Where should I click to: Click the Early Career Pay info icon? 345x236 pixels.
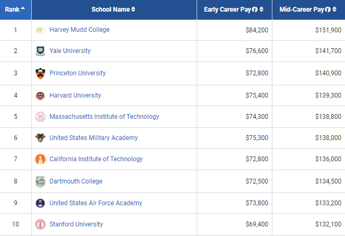(255, 10)
